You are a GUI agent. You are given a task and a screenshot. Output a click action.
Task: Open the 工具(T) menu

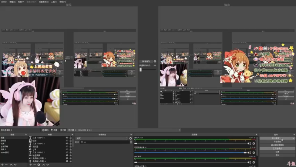[54, 2]
